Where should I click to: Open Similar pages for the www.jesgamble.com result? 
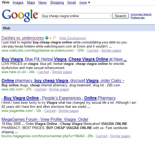[68, 111]
